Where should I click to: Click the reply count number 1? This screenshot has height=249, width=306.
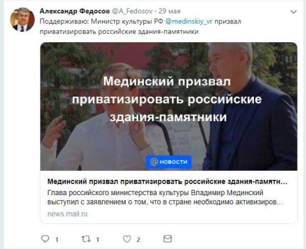(x=57, y=239)
